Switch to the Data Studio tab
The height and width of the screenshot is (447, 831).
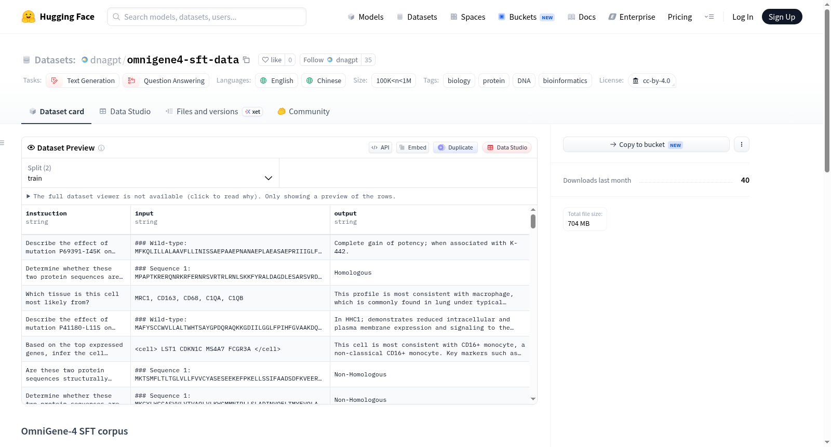point(125,111)
